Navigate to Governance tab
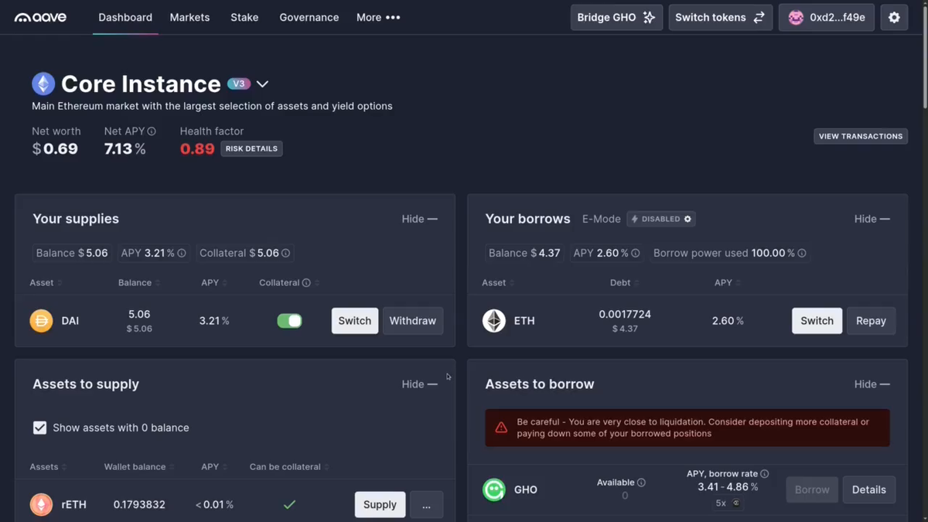The height and width of the screenshot is (522, 928). point(309,17)
